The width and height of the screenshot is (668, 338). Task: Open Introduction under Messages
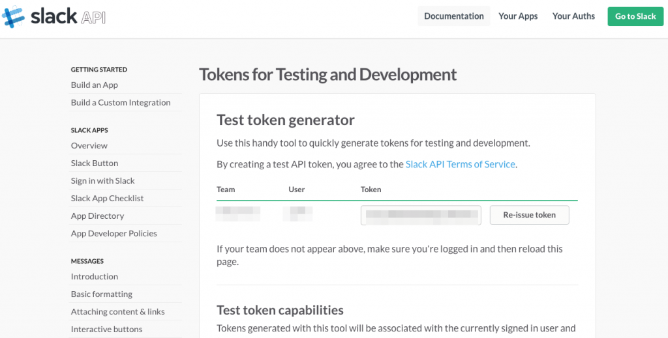coord(94,276)
